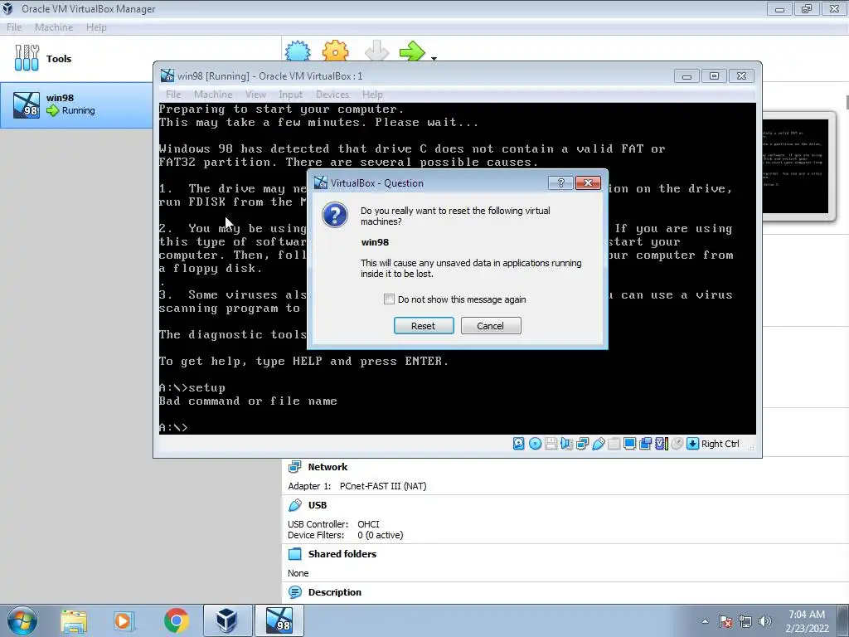Click the Description section header

click(335, 592)
